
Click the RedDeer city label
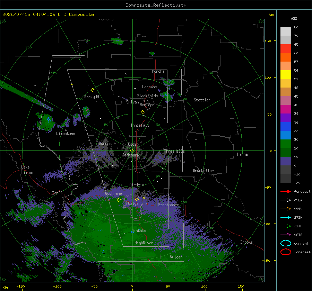click(x=147, y=105)
